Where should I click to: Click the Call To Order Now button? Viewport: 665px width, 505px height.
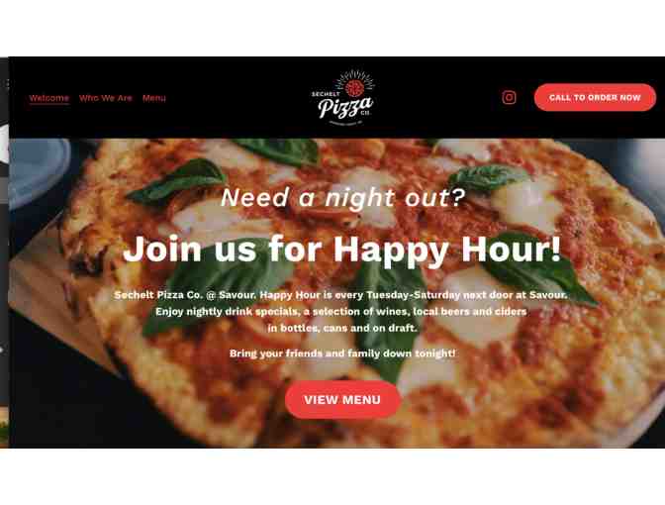coord(595,98)
